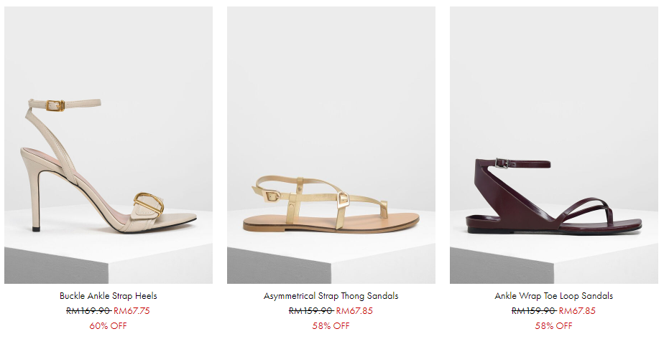The image size is (664, 339).
Task: Click the Ankle Wrap Toe Loop Sandals title
Action: pos(554,296)
